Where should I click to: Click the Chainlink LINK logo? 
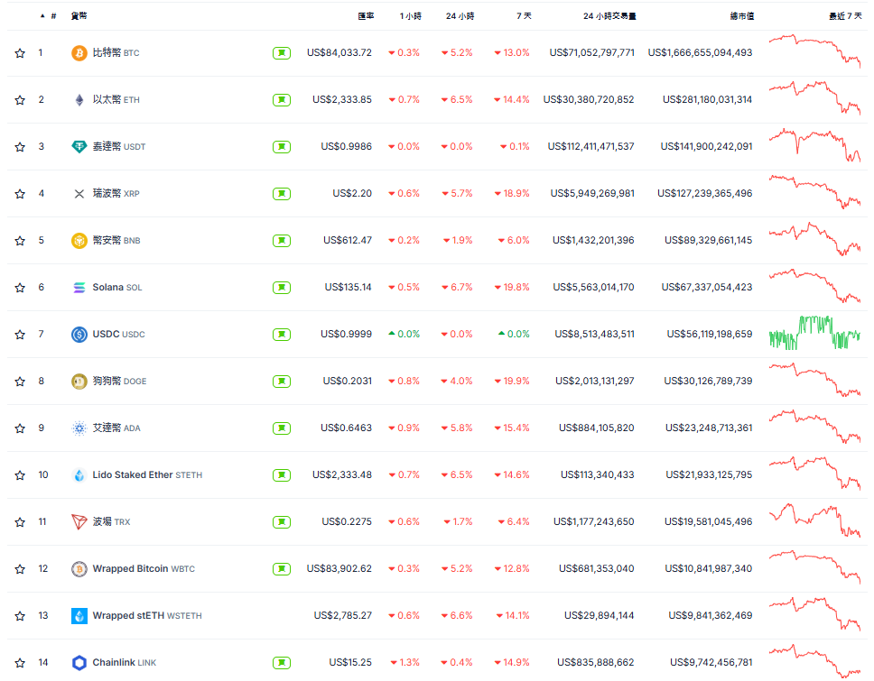click(79, 663)
